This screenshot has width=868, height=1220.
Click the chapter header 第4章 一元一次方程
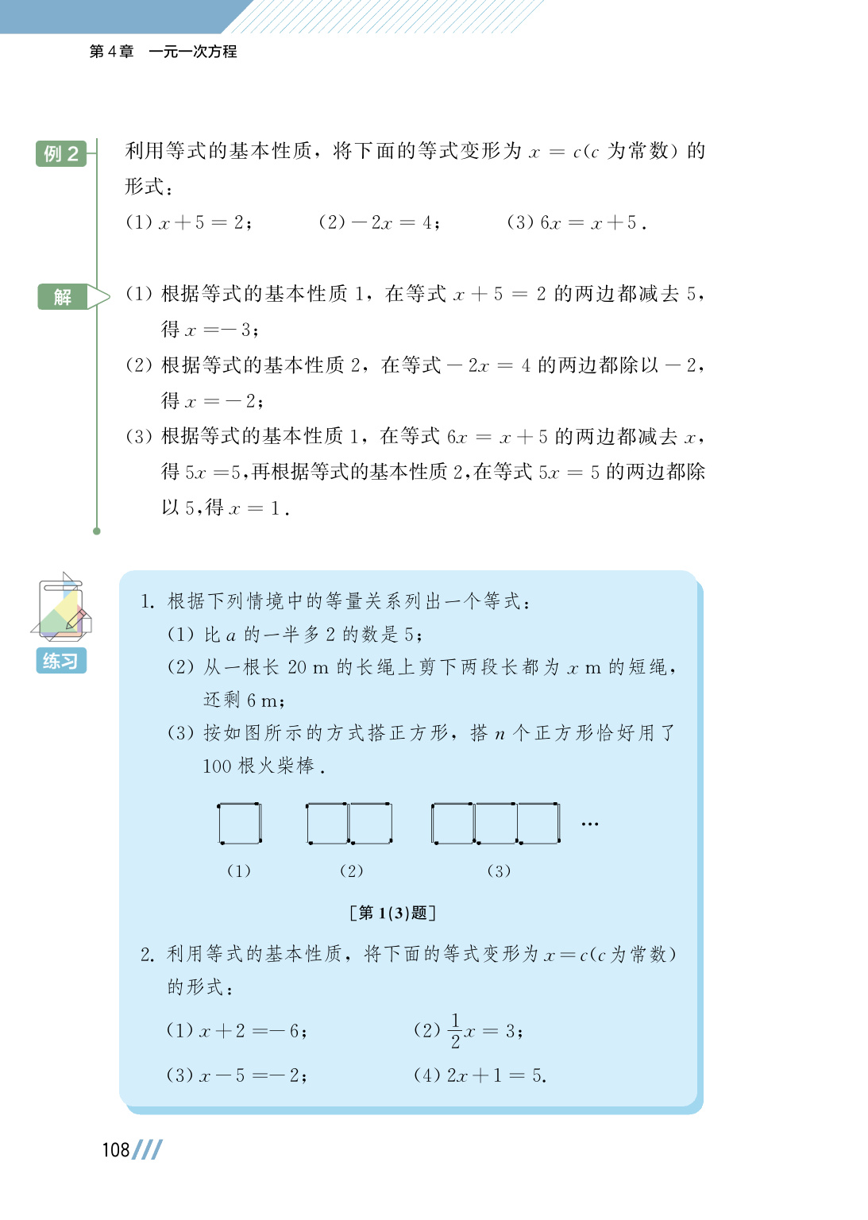tap(163, 52)
